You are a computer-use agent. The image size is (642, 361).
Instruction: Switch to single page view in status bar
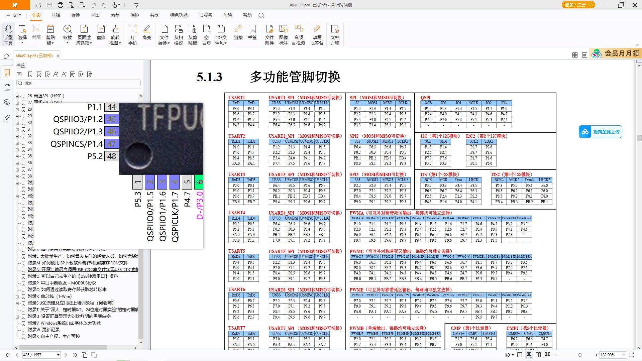click(520, 355)
